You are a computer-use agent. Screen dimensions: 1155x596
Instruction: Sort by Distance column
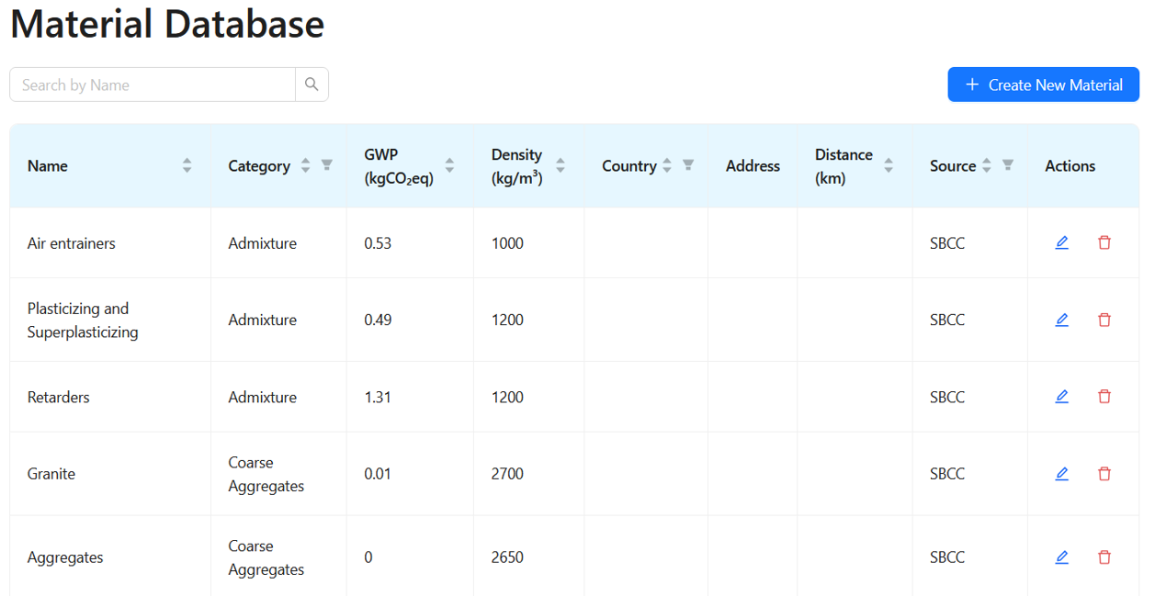click(888, 166)
